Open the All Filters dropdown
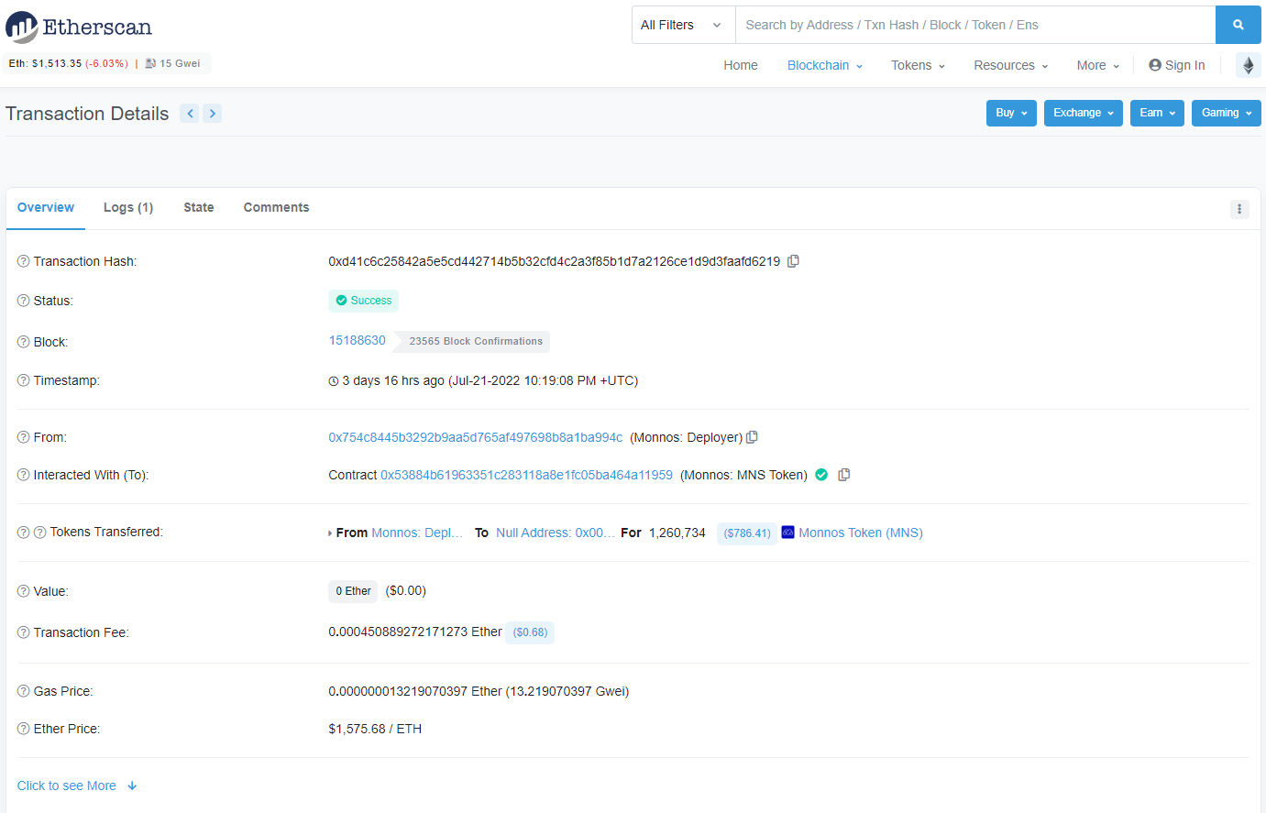This screenshot has width=1266, height=813. (x=683, y=25)
